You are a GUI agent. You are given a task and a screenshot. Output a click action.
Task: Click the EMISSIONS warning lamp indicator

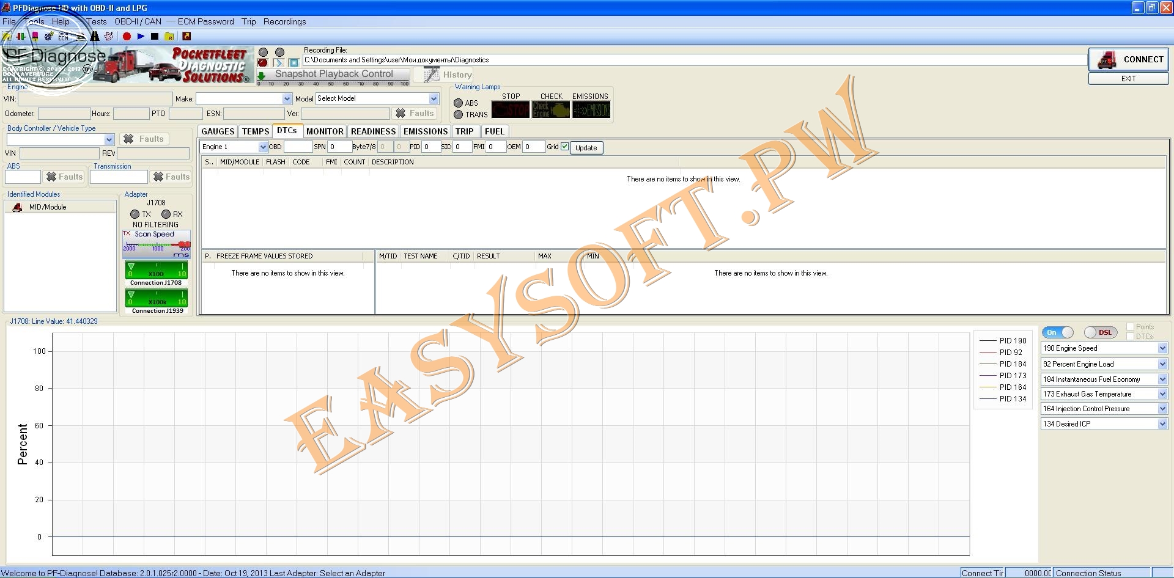click(x=591, y=110)
